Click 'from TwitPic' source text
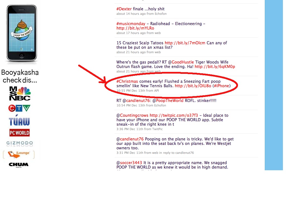286x214 pixels. tap(153, 129)
